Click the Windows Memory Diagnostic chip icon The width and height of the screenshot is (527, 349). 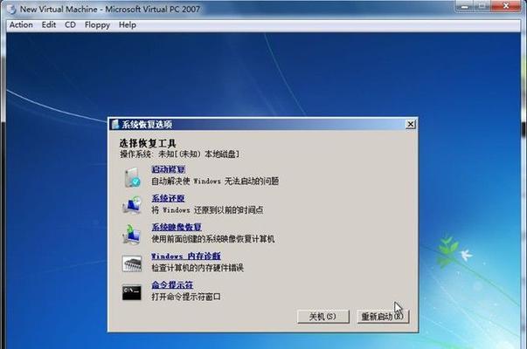132,263
